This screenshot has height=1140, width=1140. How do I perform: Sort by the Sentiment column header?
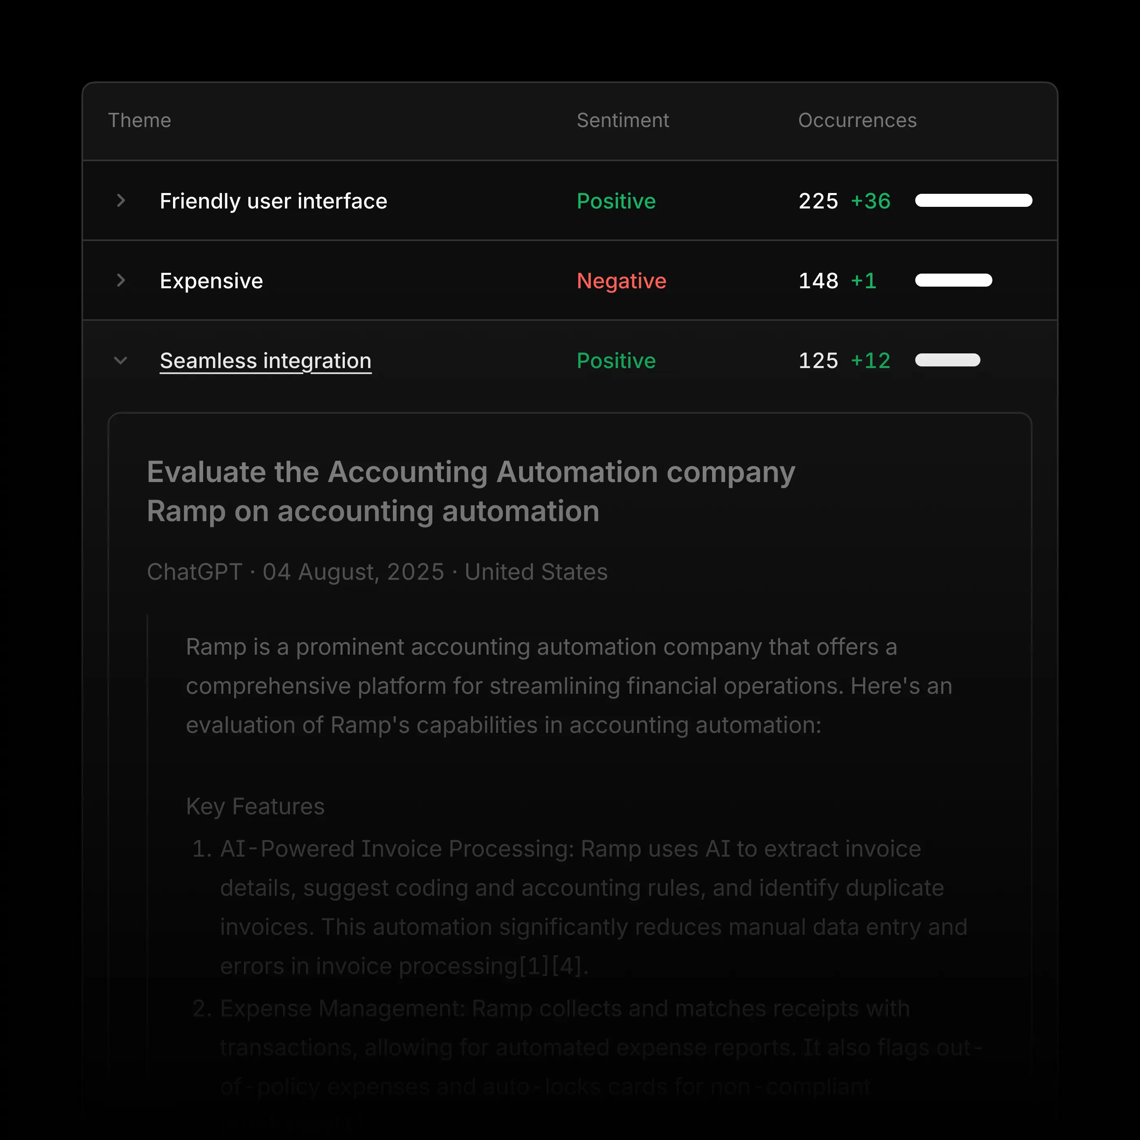[x=623, y=120]
